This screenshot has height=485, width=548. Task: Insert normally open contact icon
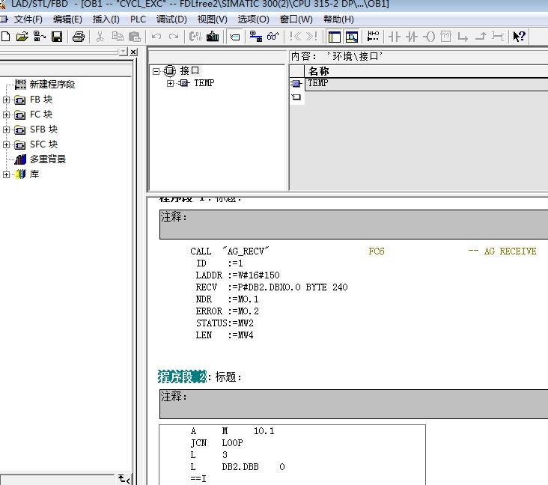[395, 37]
